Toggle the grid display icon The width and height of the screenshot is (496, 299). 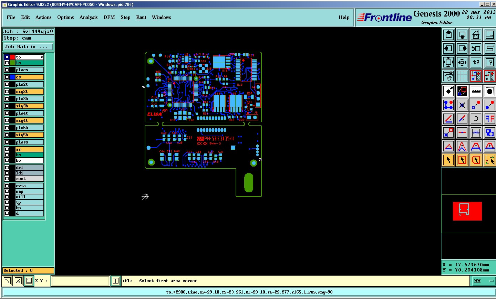pos(462,76)
